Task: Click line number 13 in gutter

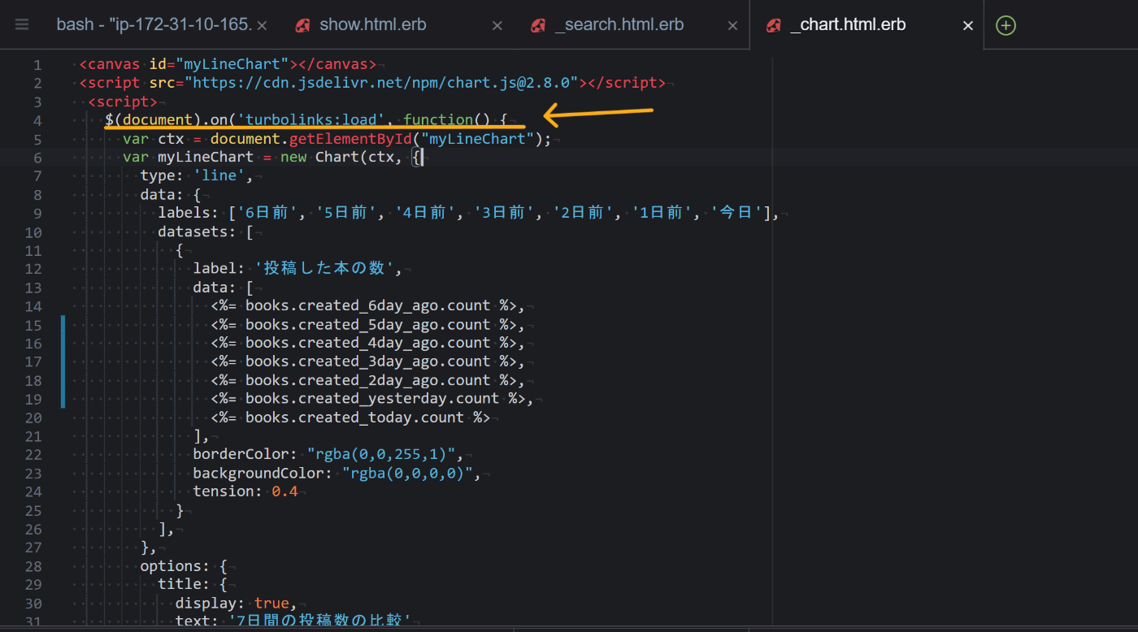Action: click(33, 288)
